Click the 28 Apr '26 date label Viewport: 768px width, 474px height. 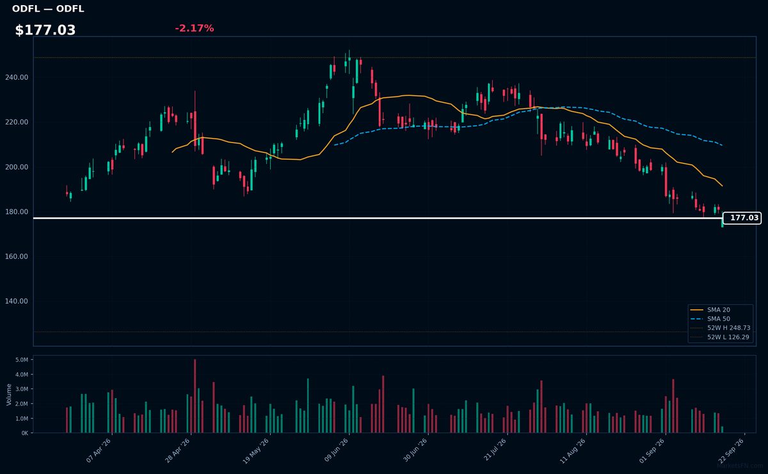[178, 450]
